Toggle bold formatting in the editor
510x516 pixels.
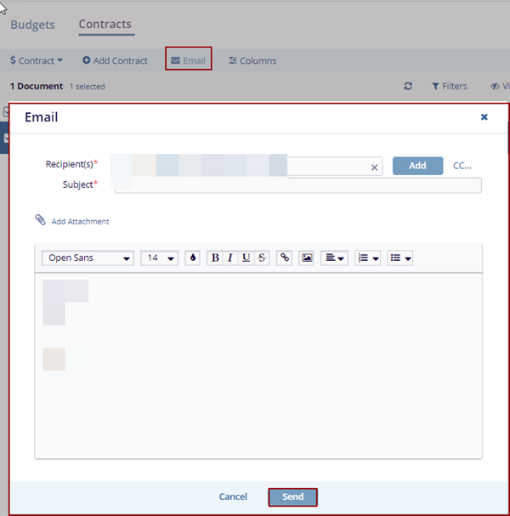(215, 258)
